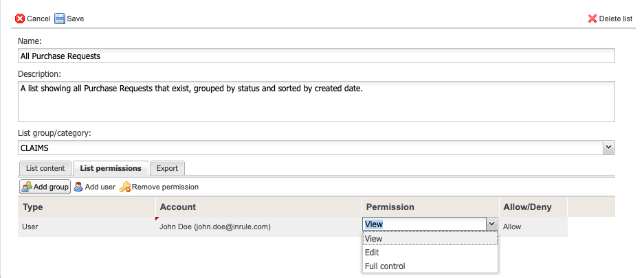This screenshot has height=278, width=644.
Task: Click the Add group icon
Action: point(27,187)
